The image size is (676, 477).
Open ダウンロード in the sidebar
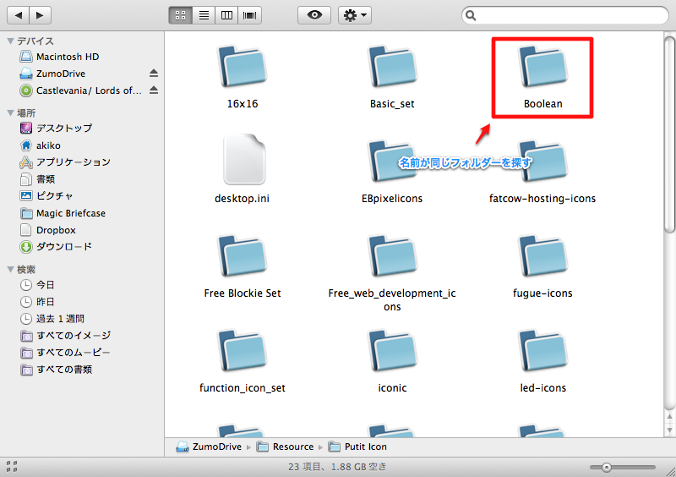pyautogui.click(x=56, y=247)
